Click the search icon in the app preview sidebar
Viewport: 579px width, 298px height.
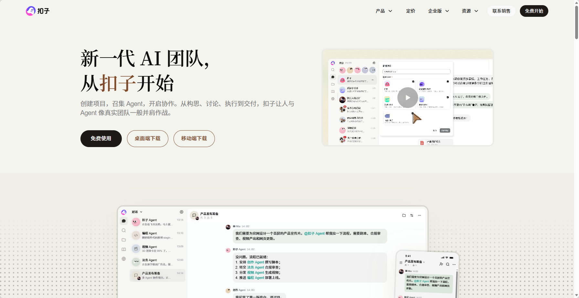click(x=124, y=230)
